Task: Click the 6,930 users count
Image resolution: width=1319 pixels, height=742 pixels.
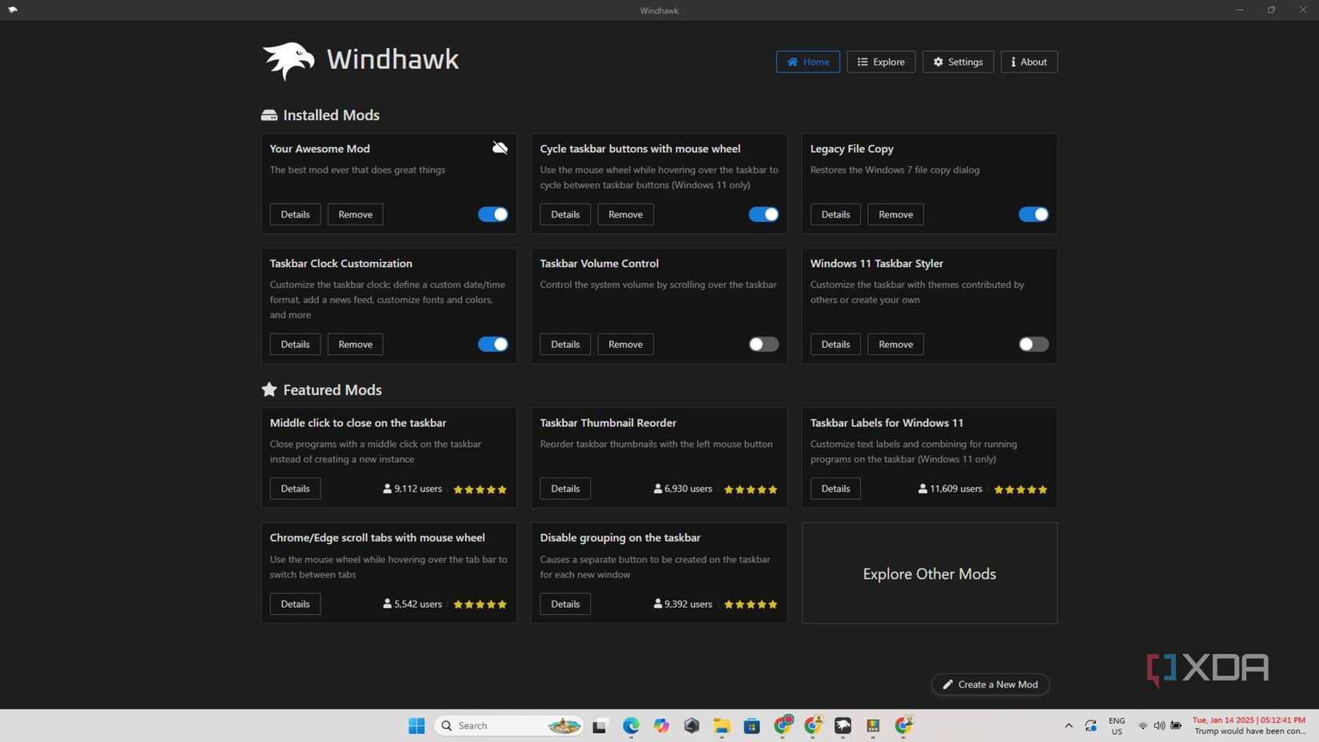Action: pos(683,489)
